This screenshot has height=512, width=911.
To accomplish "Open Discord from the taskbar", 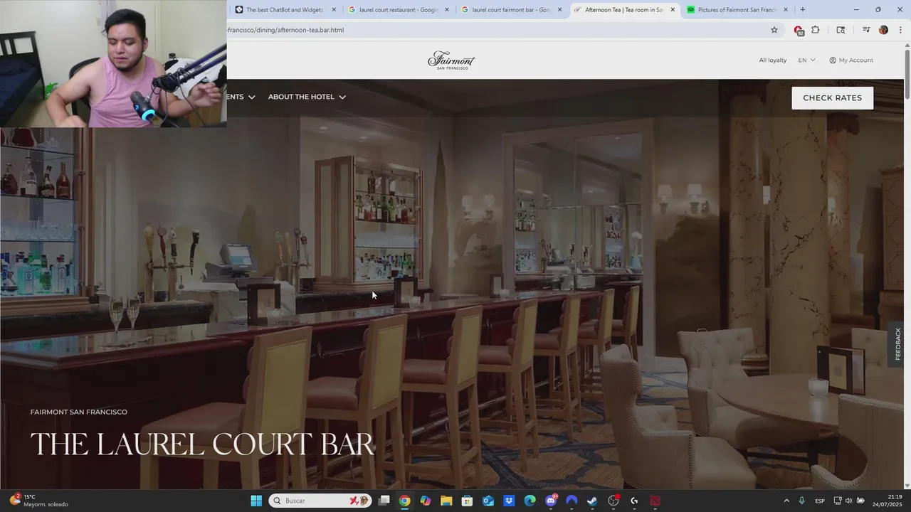I will (551, 501).
